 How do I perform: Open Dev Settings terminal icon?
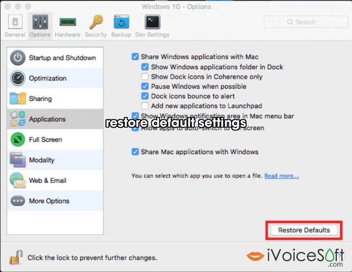pyautogui.click(x=152, y=26)
